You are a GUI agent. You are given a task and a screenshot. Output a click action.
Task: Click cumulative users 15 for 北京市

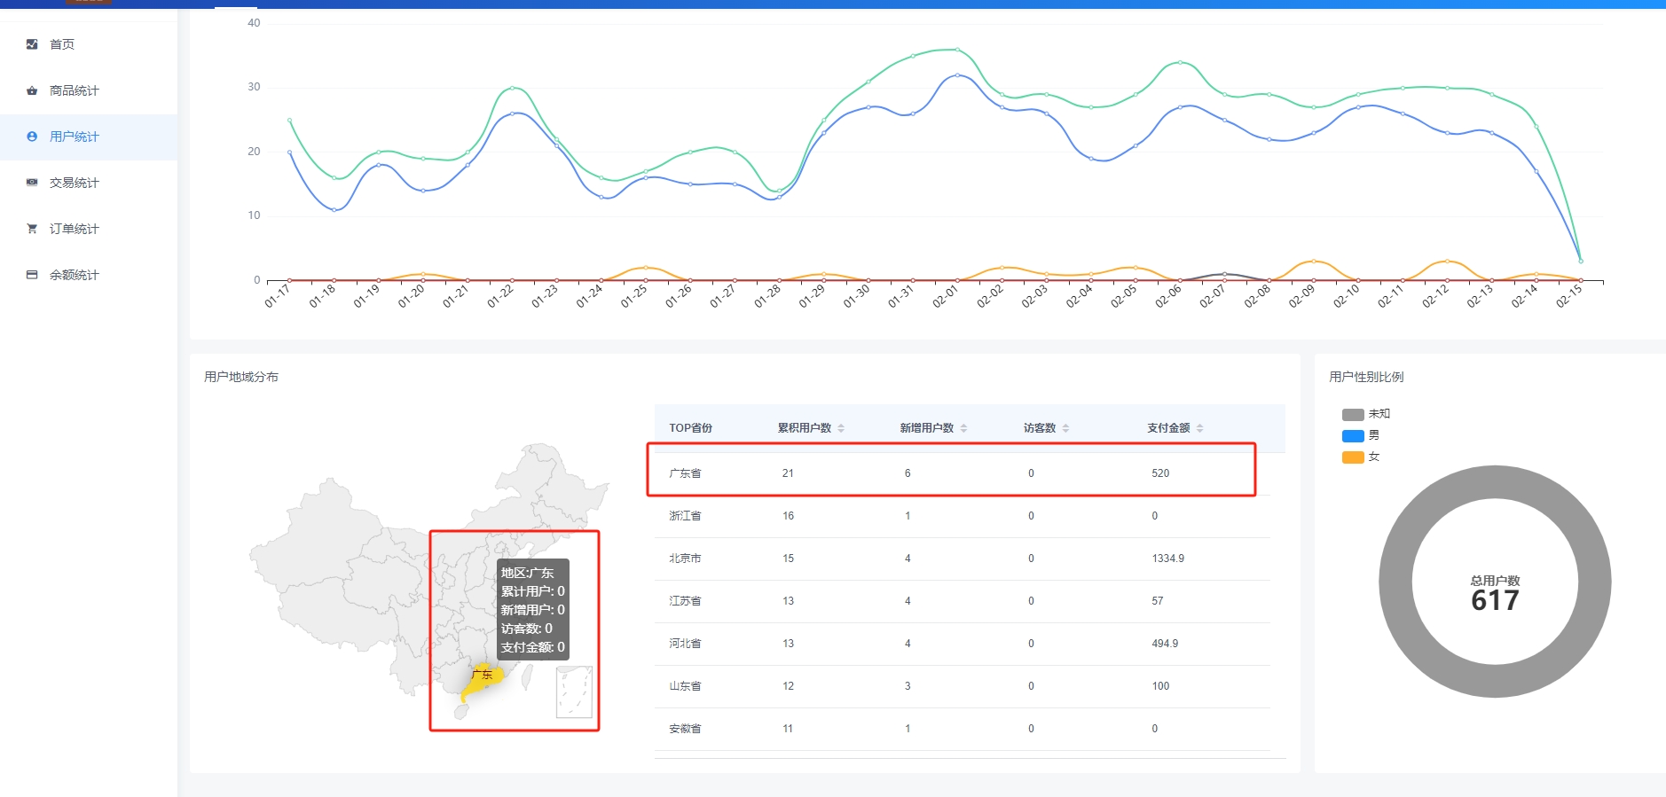[x=788, y=559]
